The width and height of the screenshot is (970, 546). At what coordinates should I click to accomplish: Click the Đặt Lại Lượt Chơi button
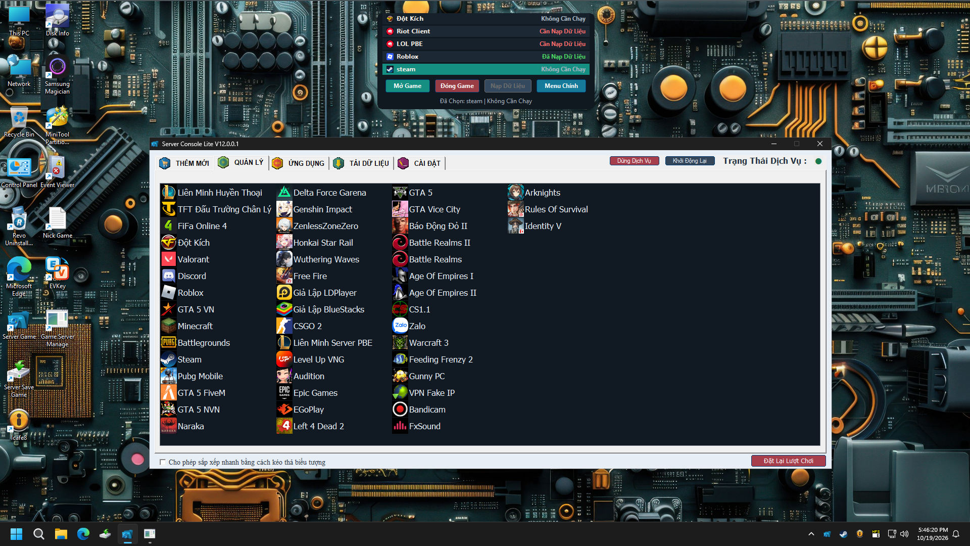point(788,461)
